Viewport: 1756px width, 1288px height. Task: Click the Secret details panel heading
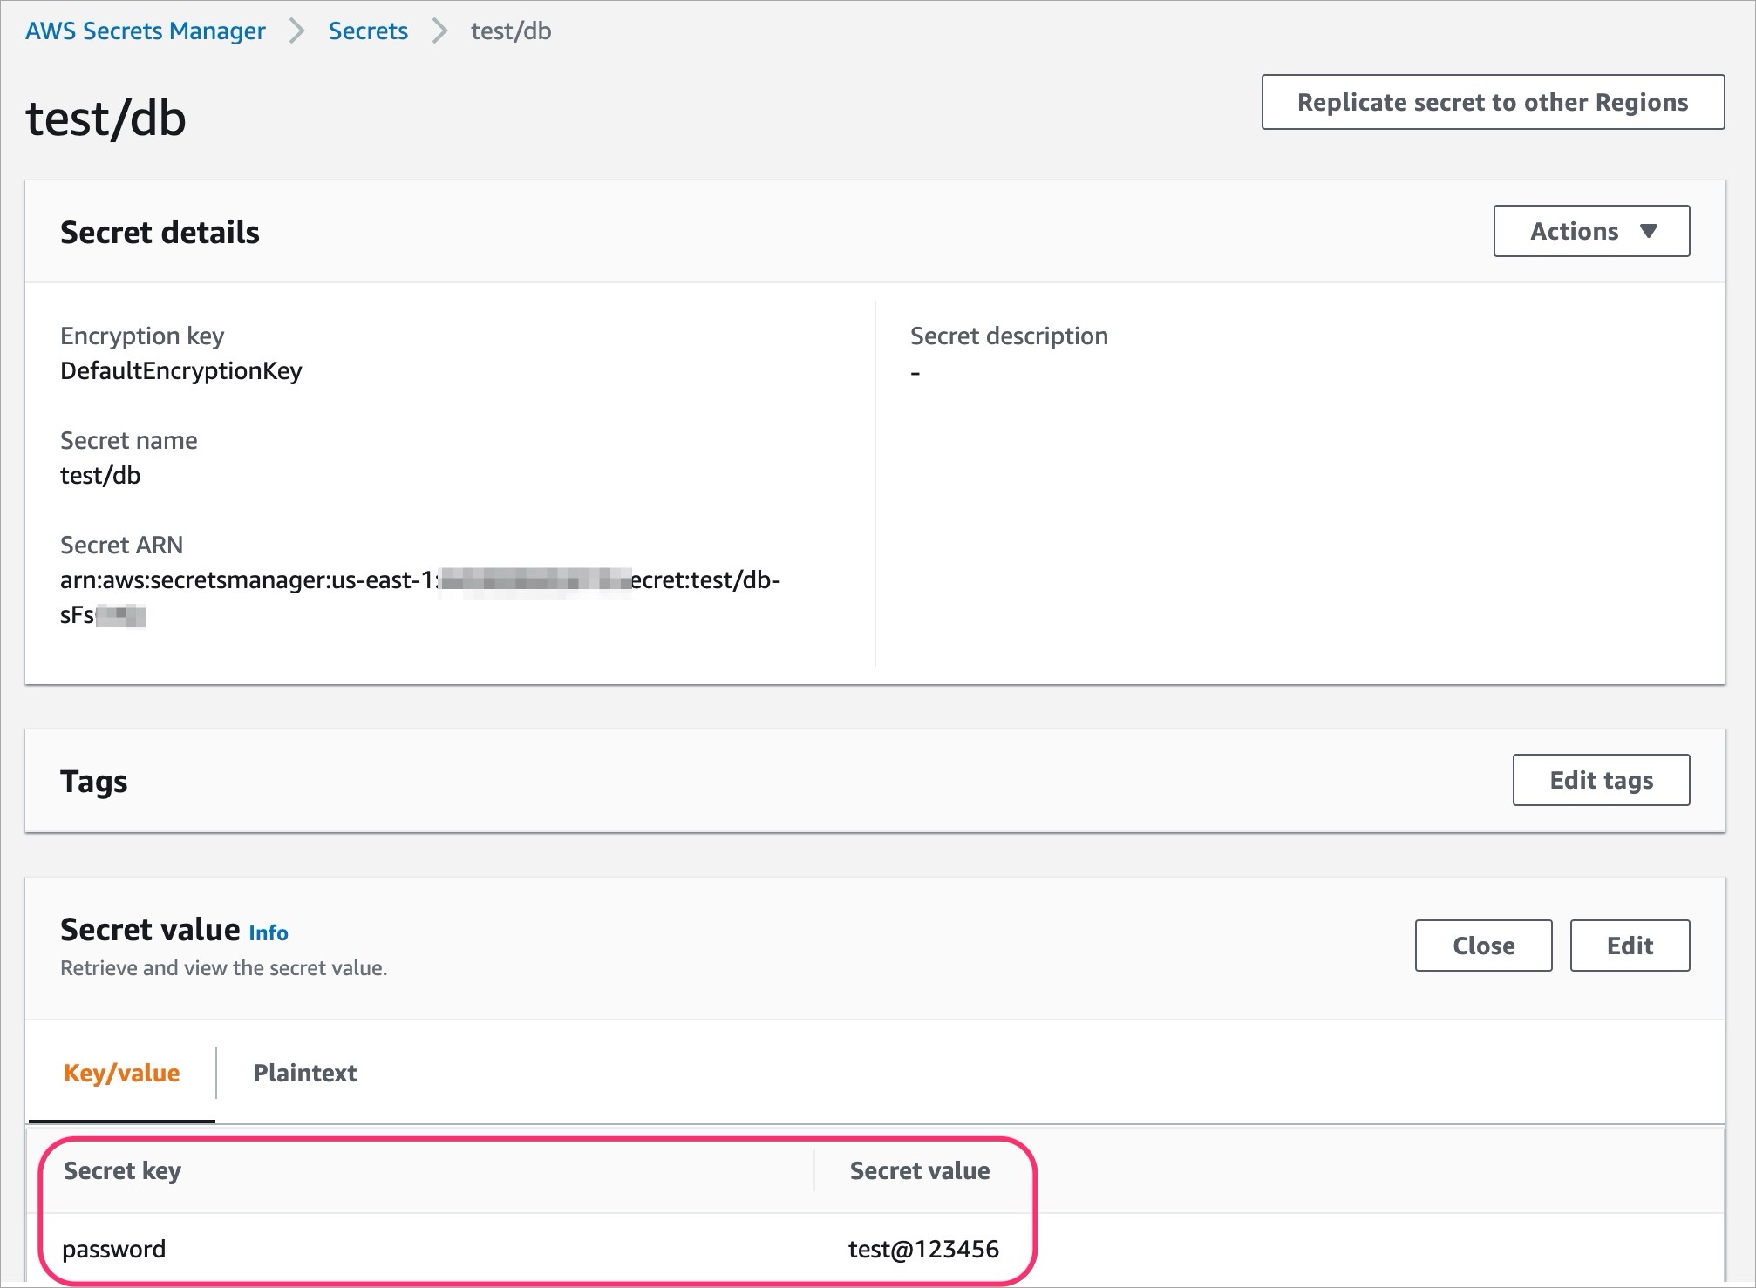click(160, 233)
